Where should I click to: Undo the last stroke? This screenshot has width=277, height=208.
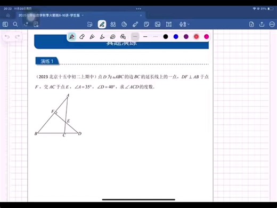(7, 37)
